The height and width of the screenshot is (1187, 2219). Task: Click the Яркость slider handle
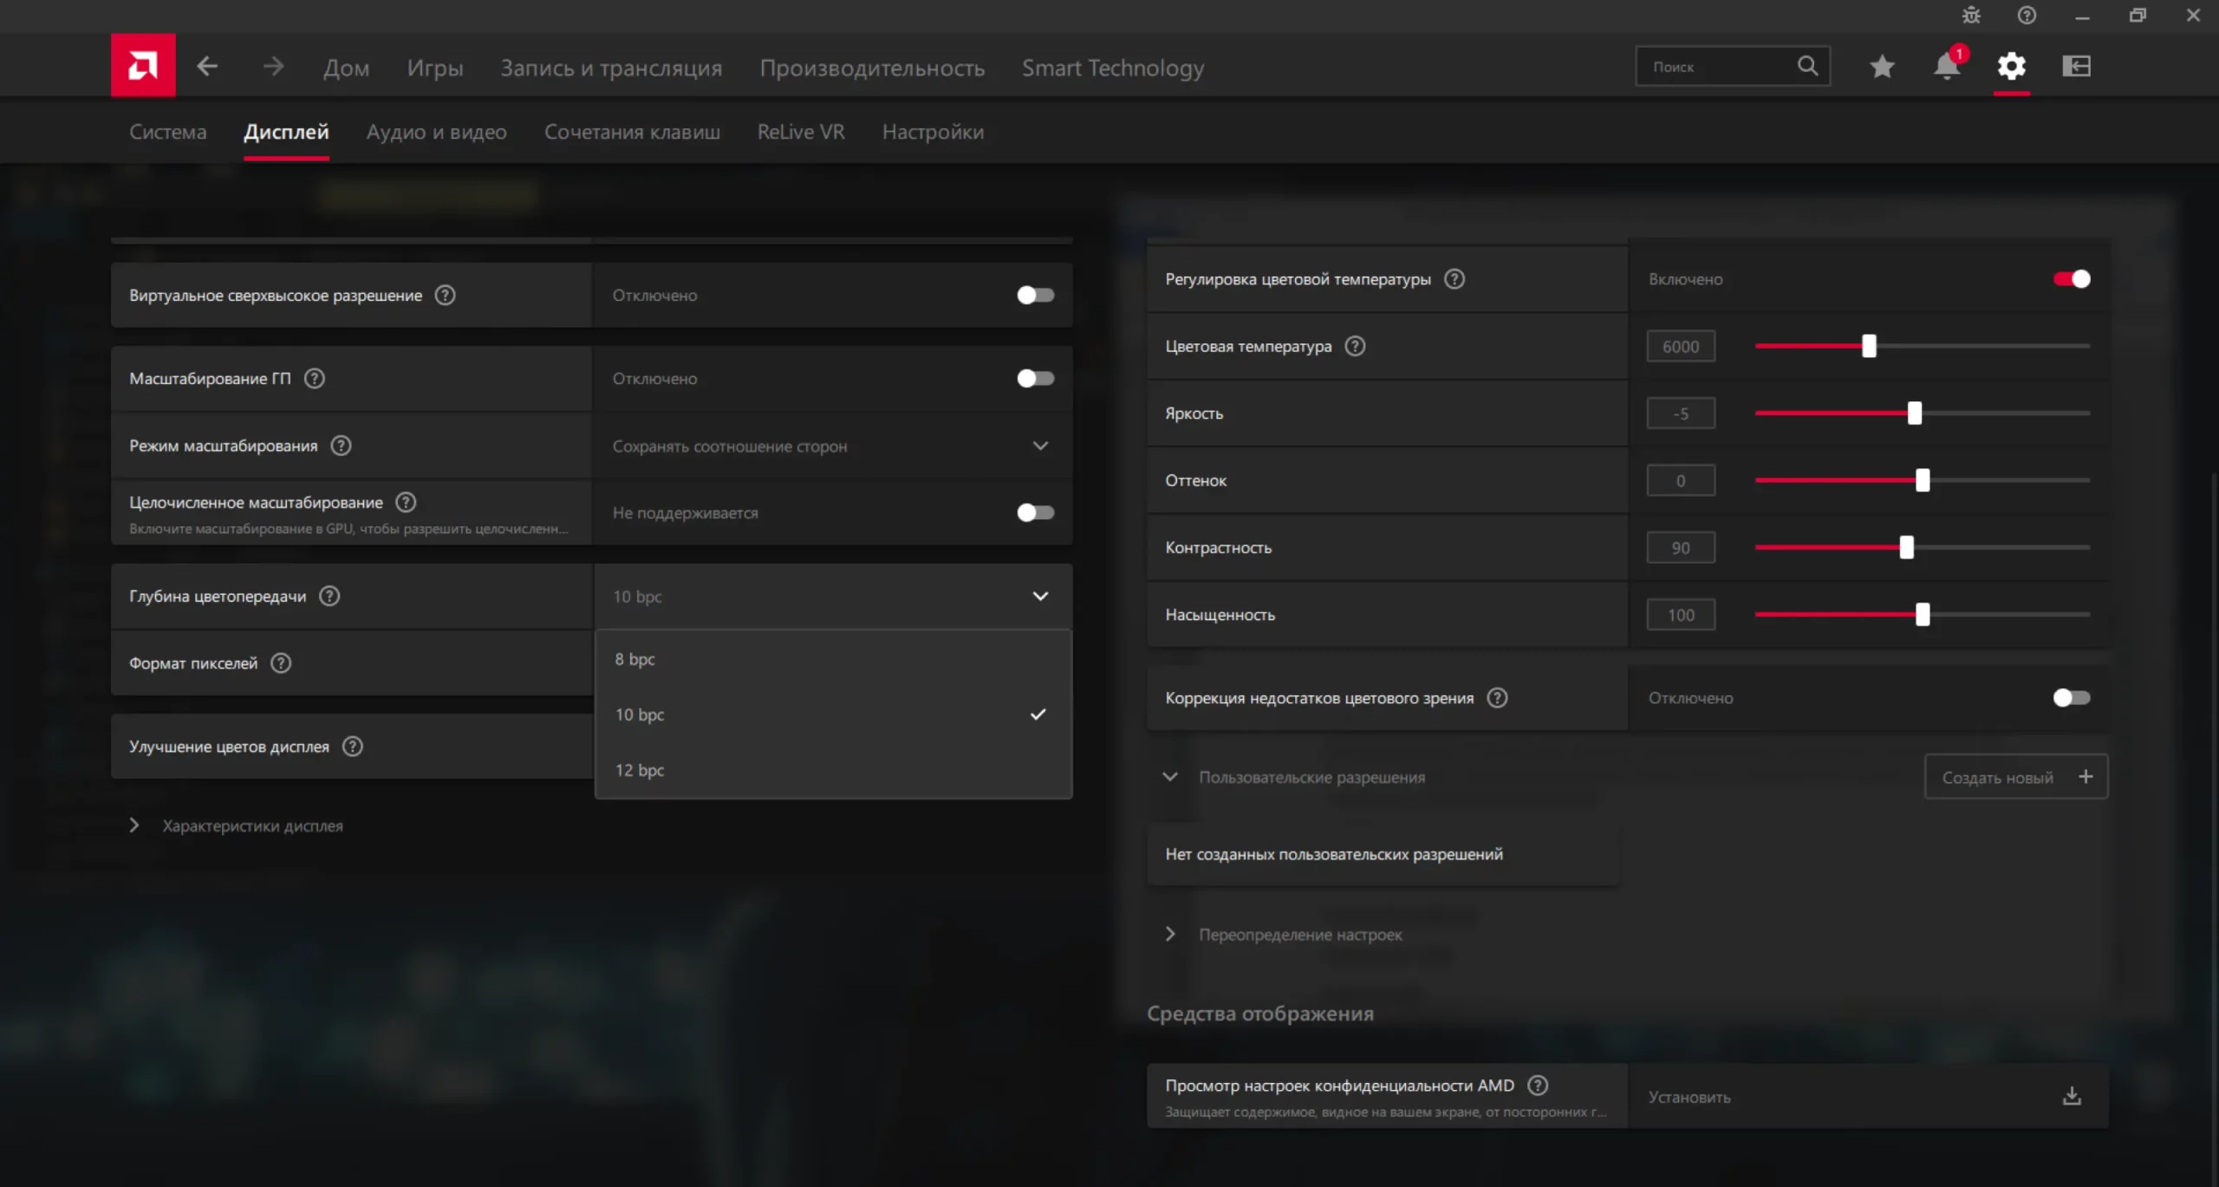click(1914, 414)
